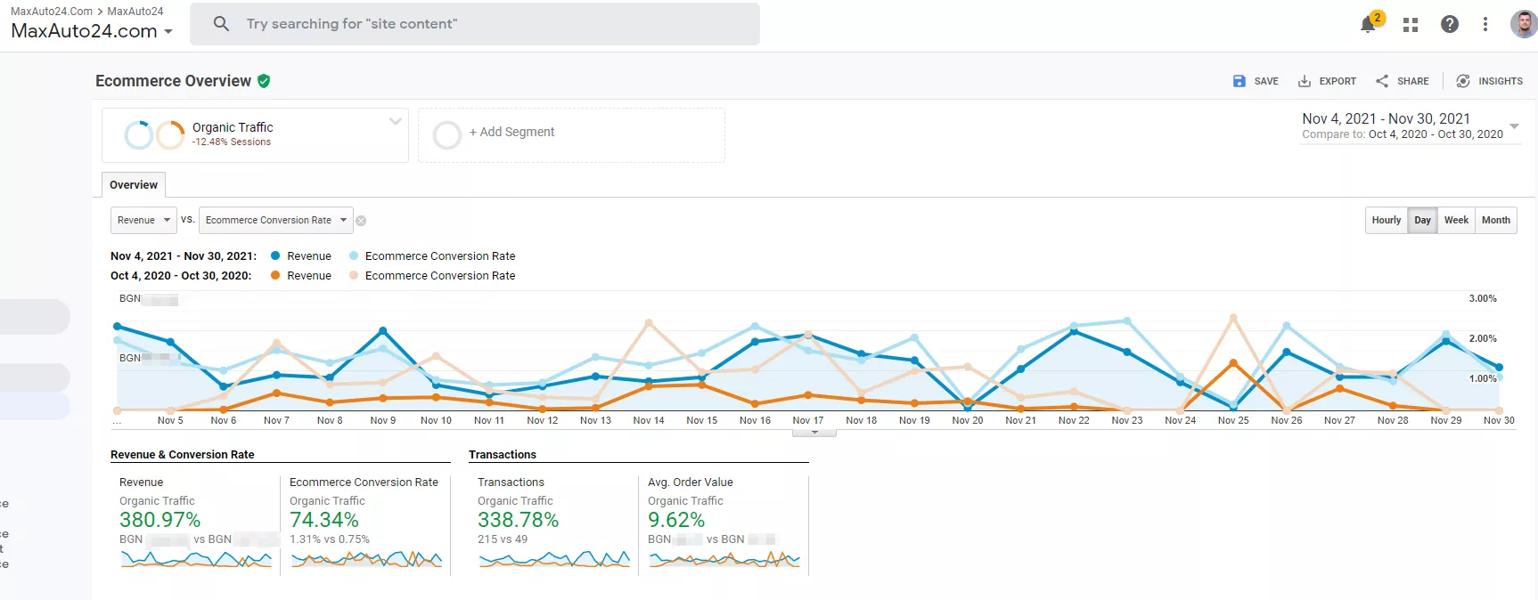Image resolution: width=1538 pixels, height=600 pixels.
Task: Click the Export download icon
Action: (1304, 81)
